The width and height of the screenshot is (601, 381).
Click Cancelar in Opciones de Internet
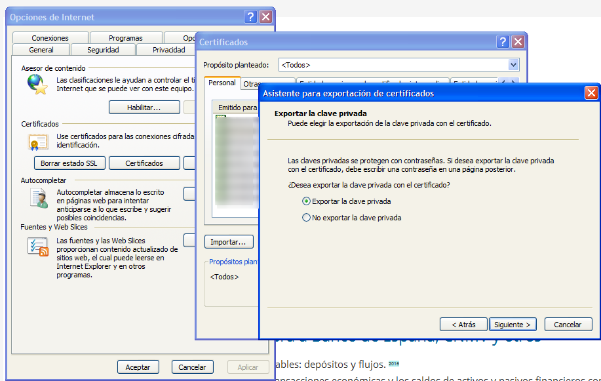193,367
